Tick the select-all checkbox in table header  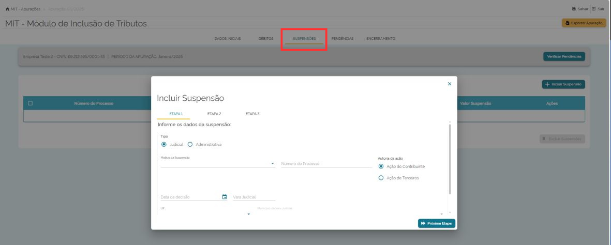31,103
